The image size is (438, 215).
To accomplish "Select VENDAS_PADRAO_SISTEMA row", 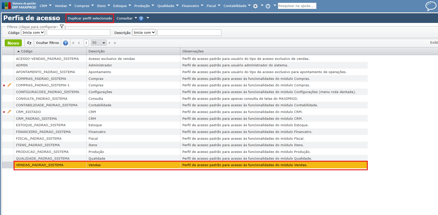I will point(185,165).
